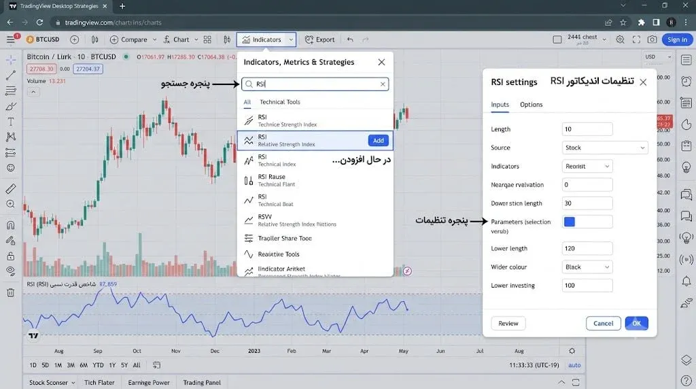Set range to 6M
This screenshot has height=389, width=696.
pos(84,365)
